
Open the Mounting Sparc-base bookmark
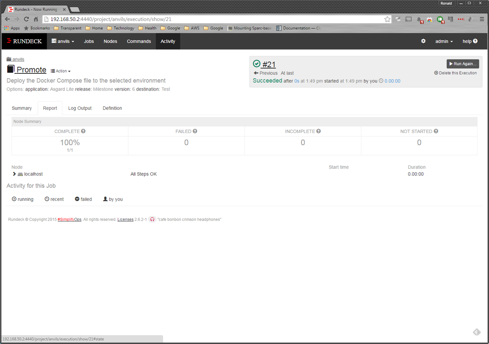[250, 28]
